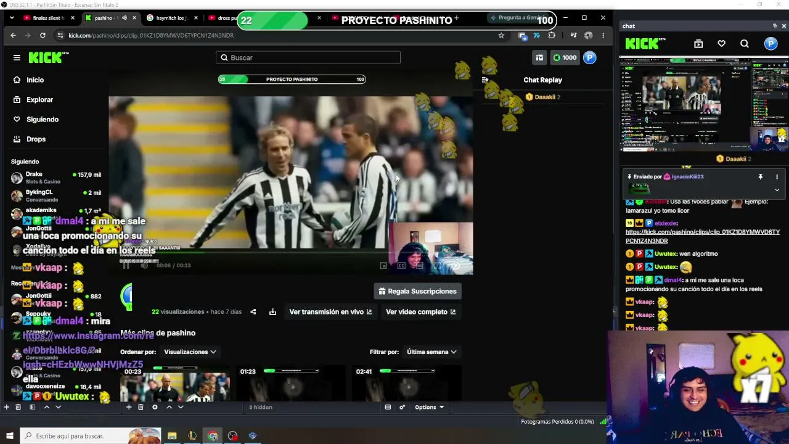Move the selected source up
The height and width of the screenshot is (444, 789).
[x=169, y=407]
